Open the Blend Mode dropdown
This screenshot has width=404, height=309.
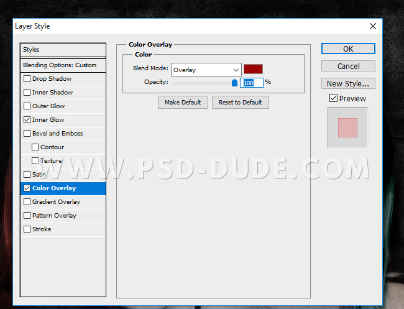[206, 70]
